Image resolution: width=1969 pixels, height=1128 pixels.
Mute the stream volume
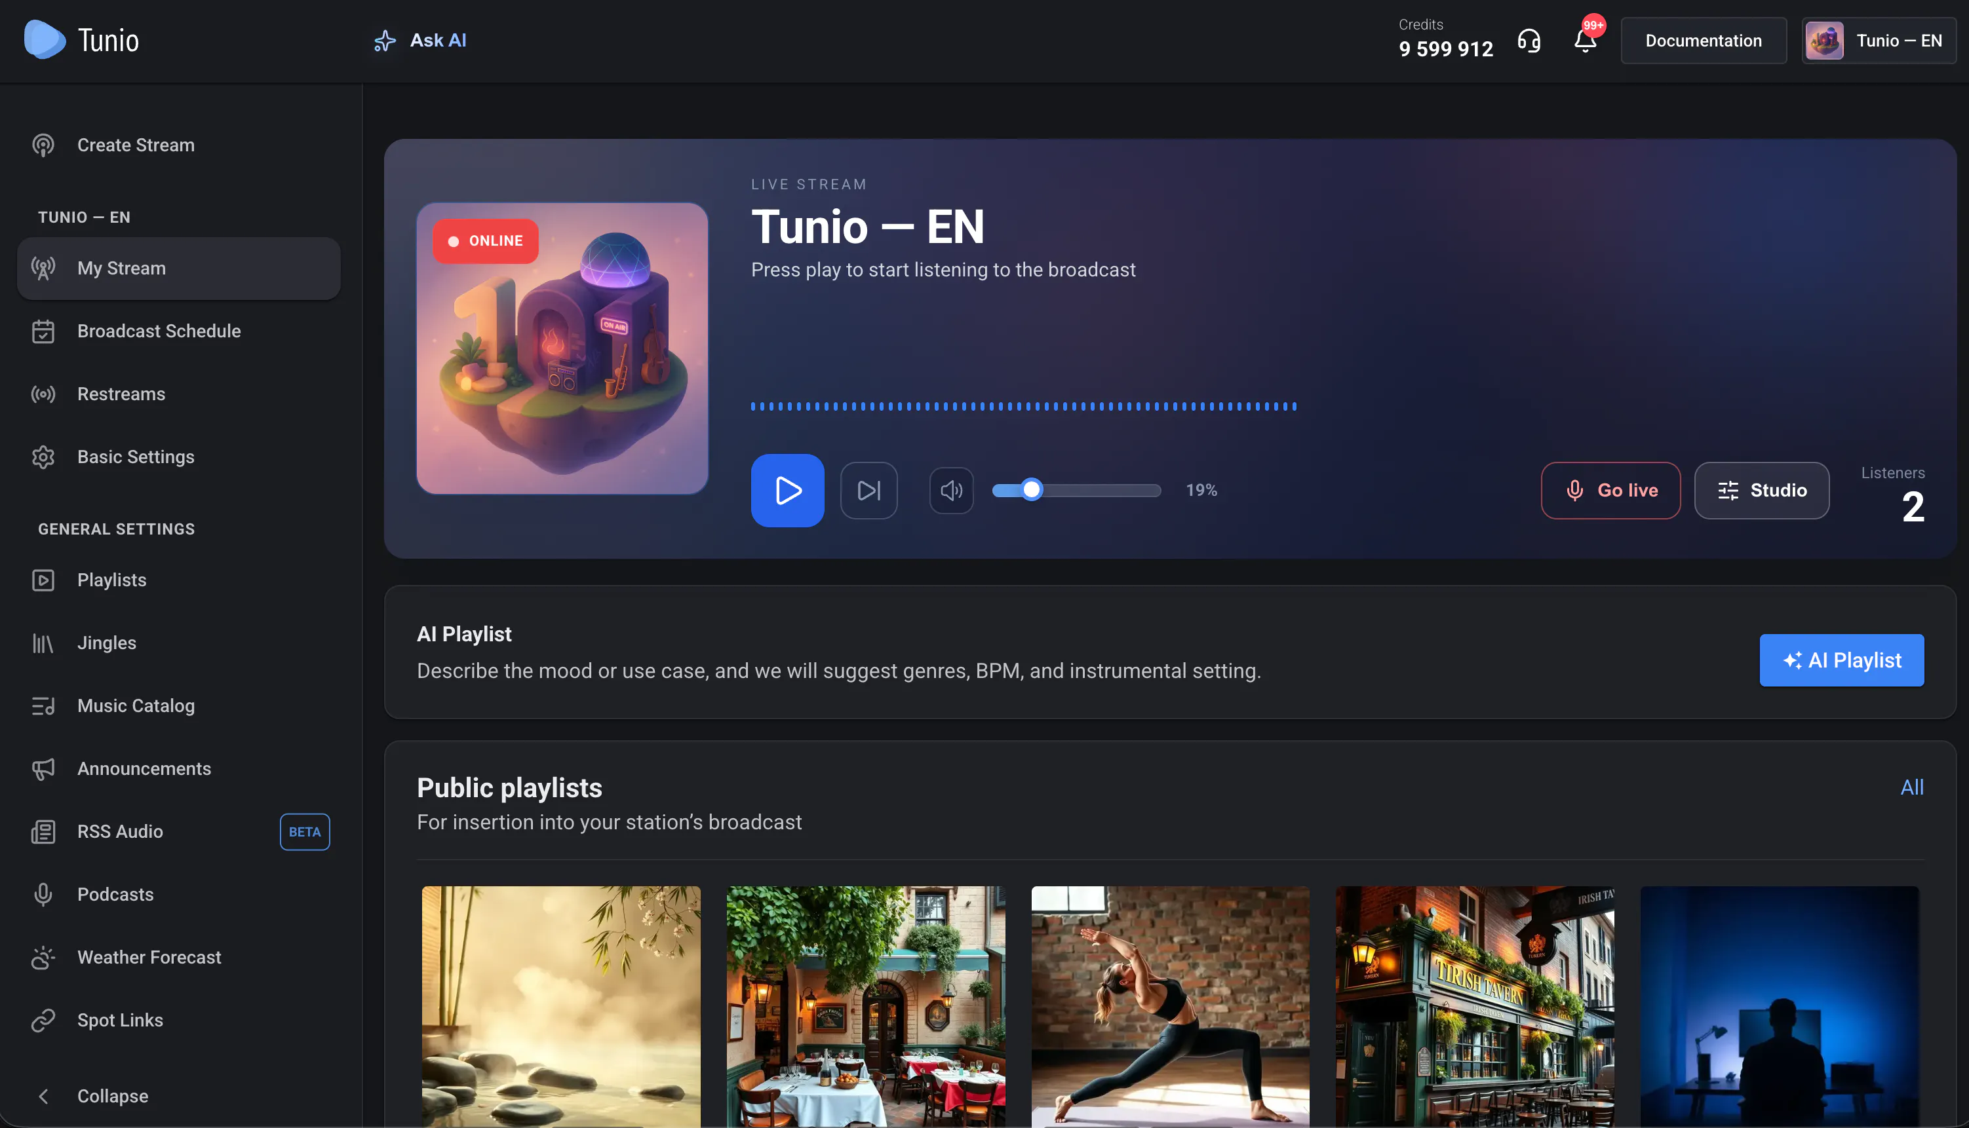click(951, 489)
